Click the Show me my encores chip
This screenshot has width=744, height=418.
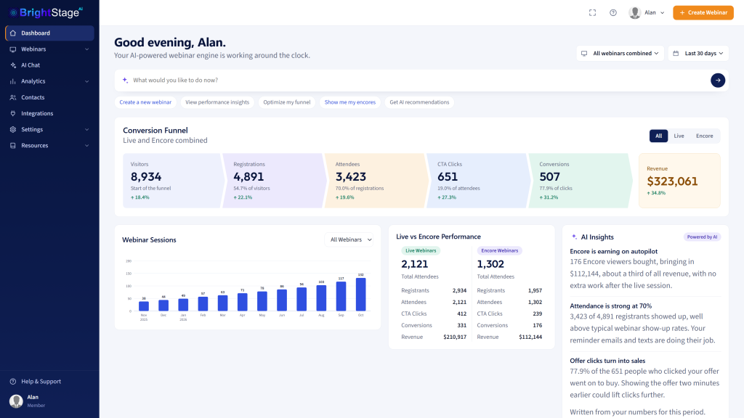point(349,102)
